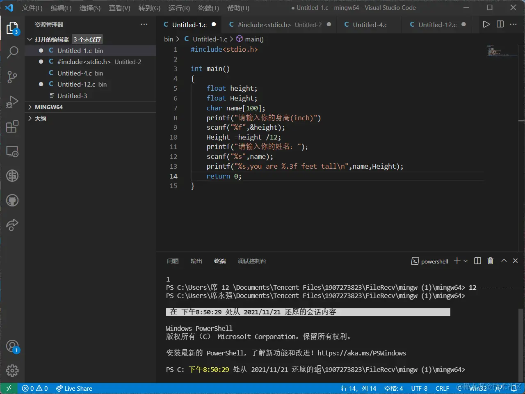Click the 终端 (Terminal) panel tab
The image size is (525, 394).
(220, 261)
